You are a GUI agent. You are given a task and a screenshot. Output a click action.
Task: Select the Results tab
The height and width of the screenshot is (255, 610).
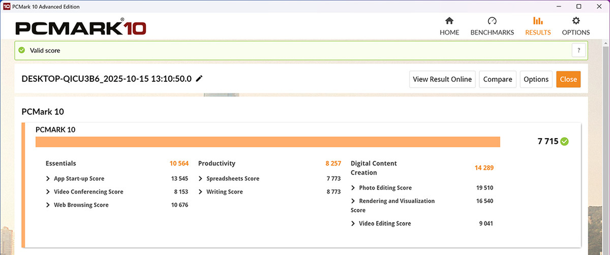(538, 26)
